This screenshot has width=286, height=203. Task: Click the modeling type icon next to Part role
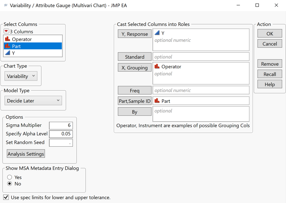pyautogui.click(x=157, y=101)
